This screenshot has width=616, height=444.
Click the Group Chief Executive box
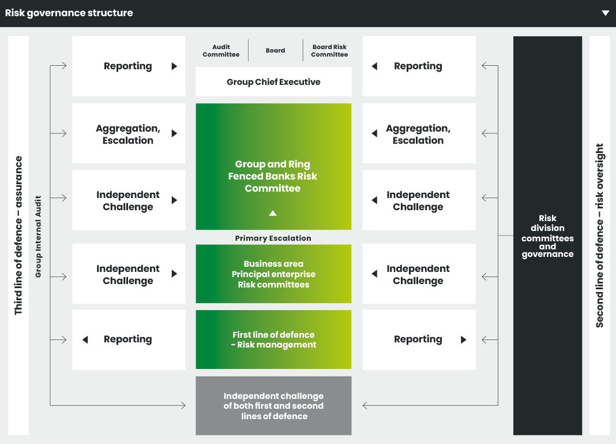pyautogui.click(x=273, y=82)
